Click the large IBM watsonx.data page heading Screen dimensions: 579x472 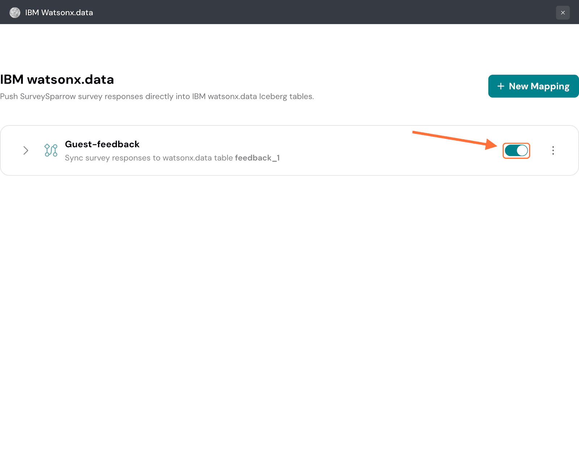click(x=57, y=80)
